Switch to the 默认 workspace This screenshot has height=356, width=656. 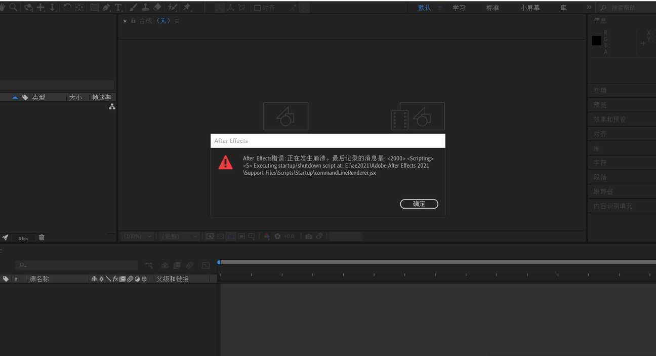tap(424, 8)
